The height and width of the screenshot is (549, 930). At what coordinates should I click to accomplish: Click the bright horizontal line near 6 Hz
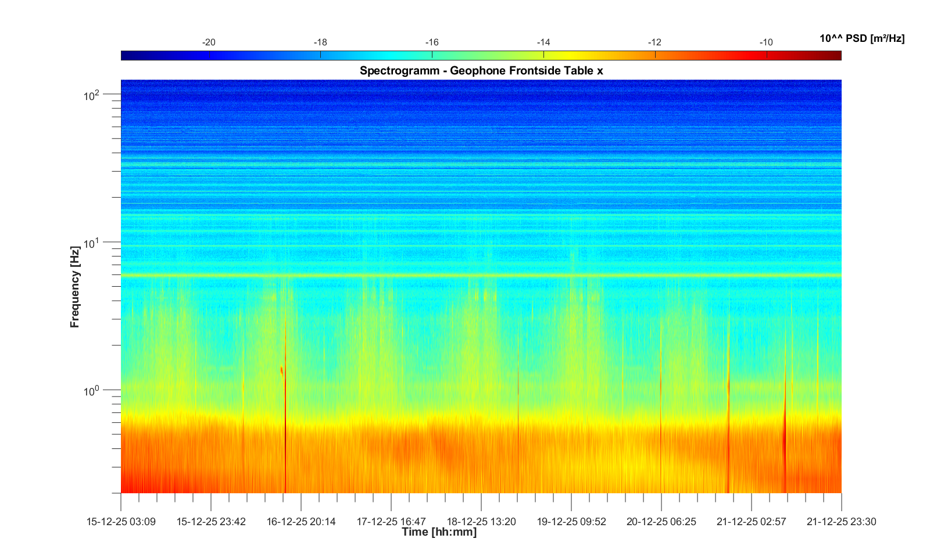click(481, 275)
